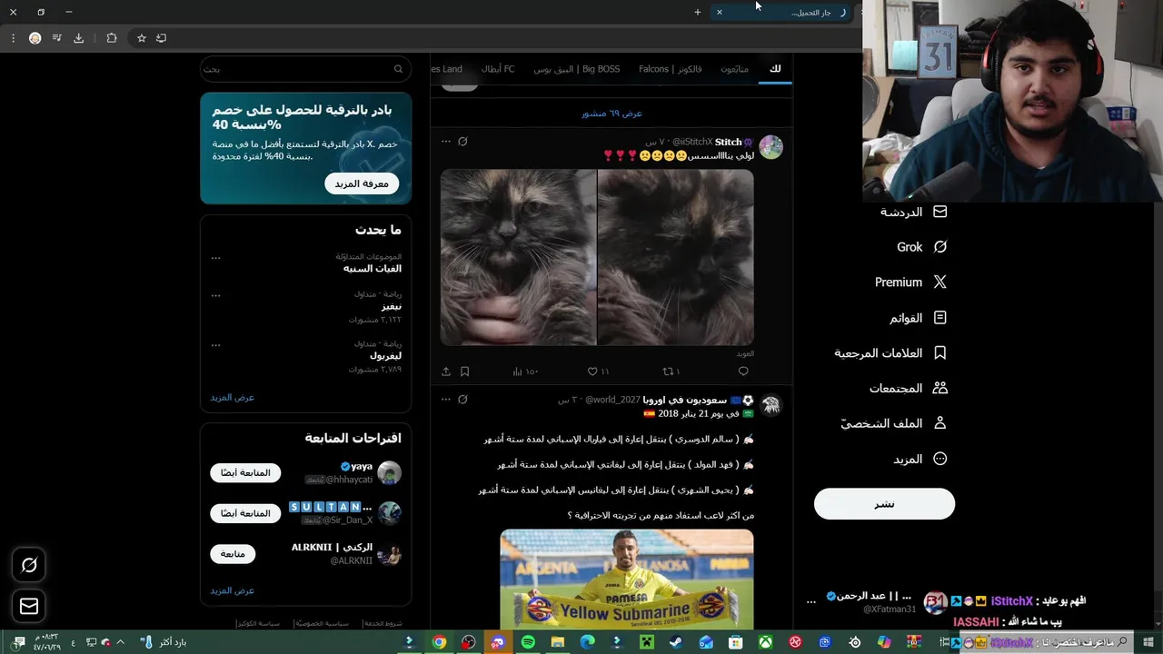Open X Premium from the sidebar
Viewport: 1163px width, 654px height.
point(910,282)
